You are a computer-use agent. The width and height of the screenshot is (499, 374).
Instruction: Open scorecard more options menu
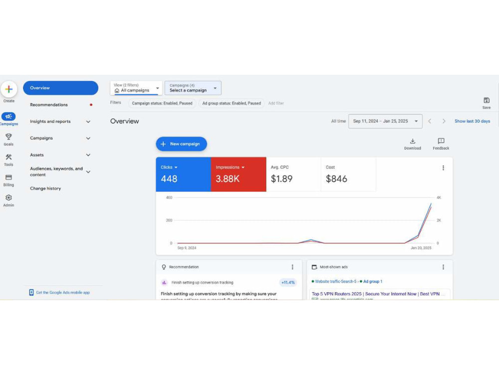(x=443, y=168)
